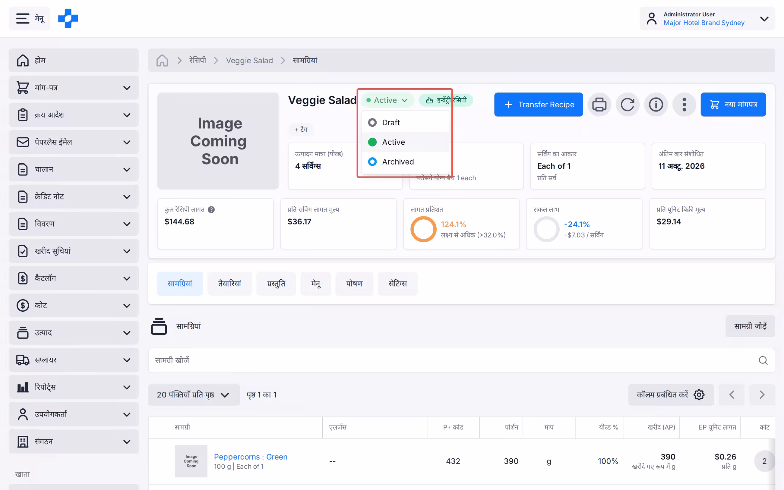Collapse the Active status dropdown
Viewport: 784px width, 490px height.
(387, 100)
